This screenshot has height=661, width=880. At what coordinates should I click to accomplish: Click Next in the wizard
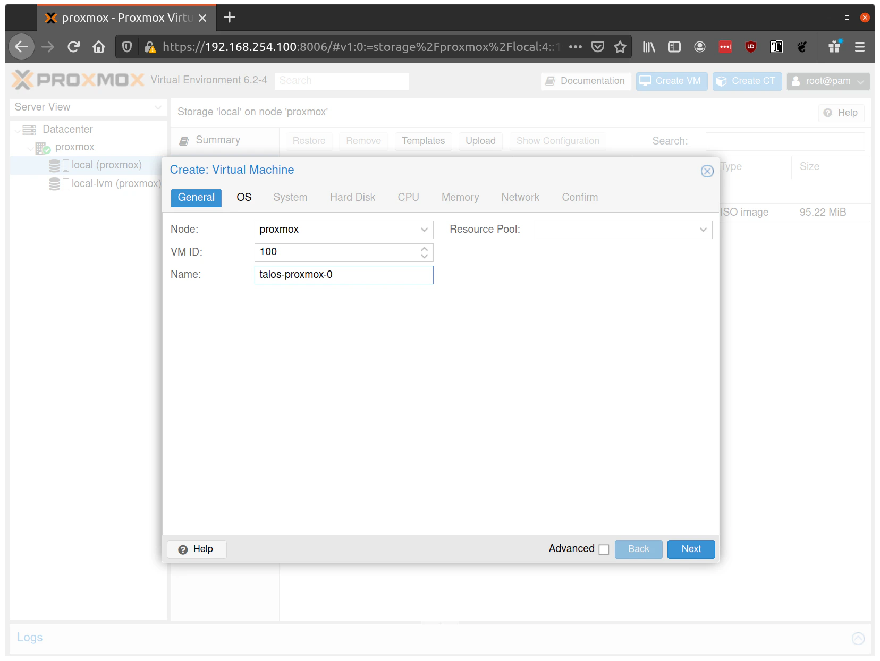click(691, 549)
